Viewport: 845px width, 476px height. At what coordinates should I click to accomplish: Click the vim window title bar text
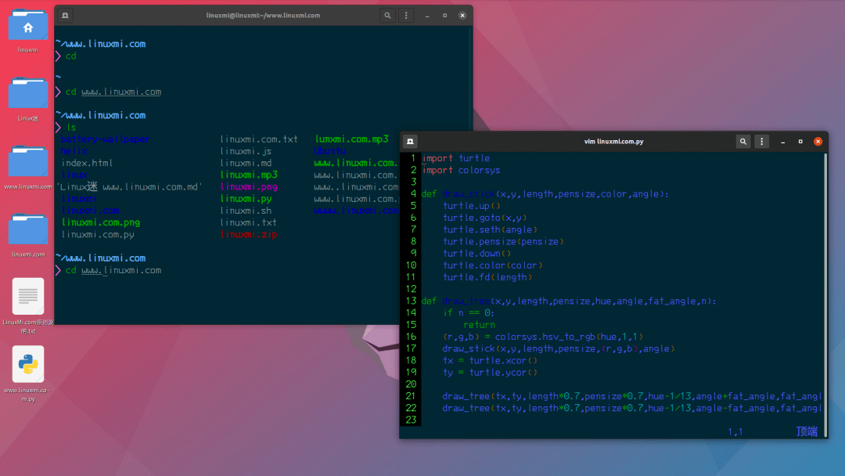(614, 141)
